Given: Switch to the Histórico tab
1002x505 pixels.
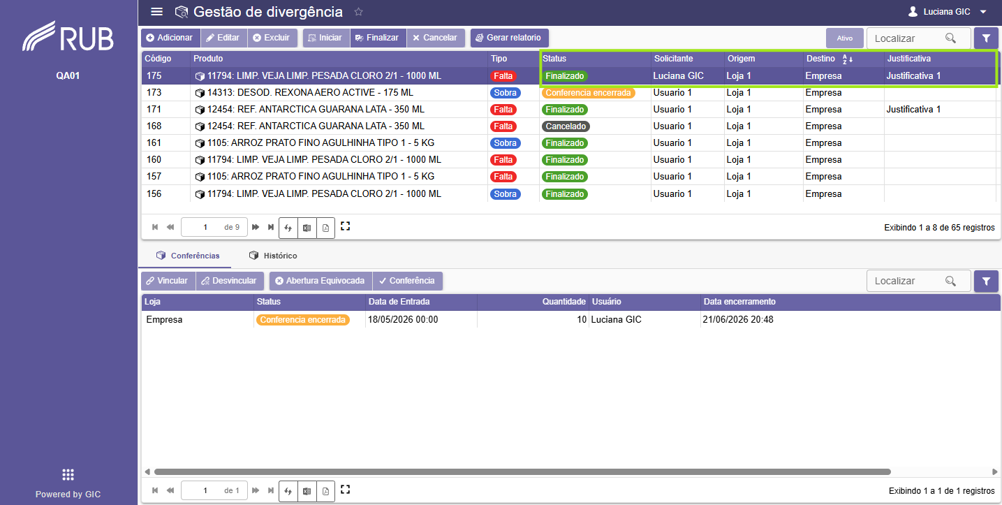Looking at the screenshot, I should 273,256.
